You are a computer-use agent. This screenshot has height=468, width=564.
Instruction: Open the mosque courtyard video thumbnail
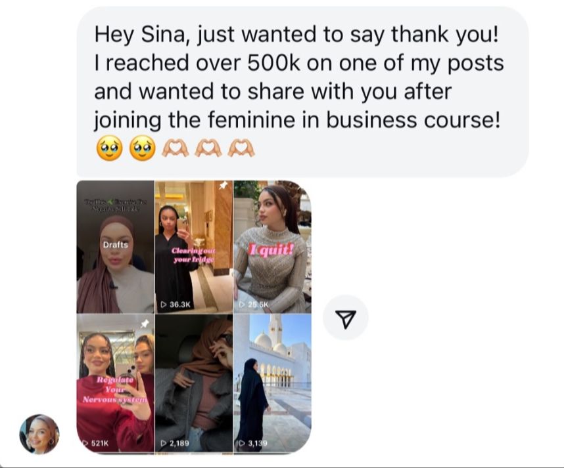(x=273, y=383)
